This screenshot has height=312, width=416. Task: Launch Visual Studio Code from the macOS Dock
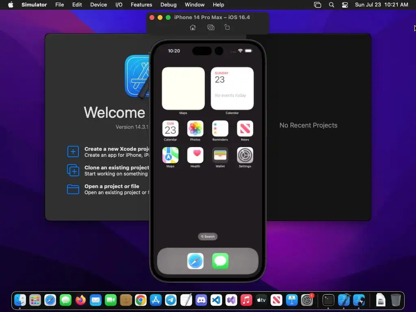(x=216, y=300)
